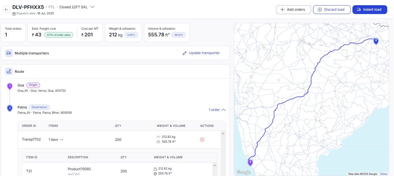Click the 0.11% of order value badge
Viewport: 394px width, 176px height.
(x=59, y=35)
